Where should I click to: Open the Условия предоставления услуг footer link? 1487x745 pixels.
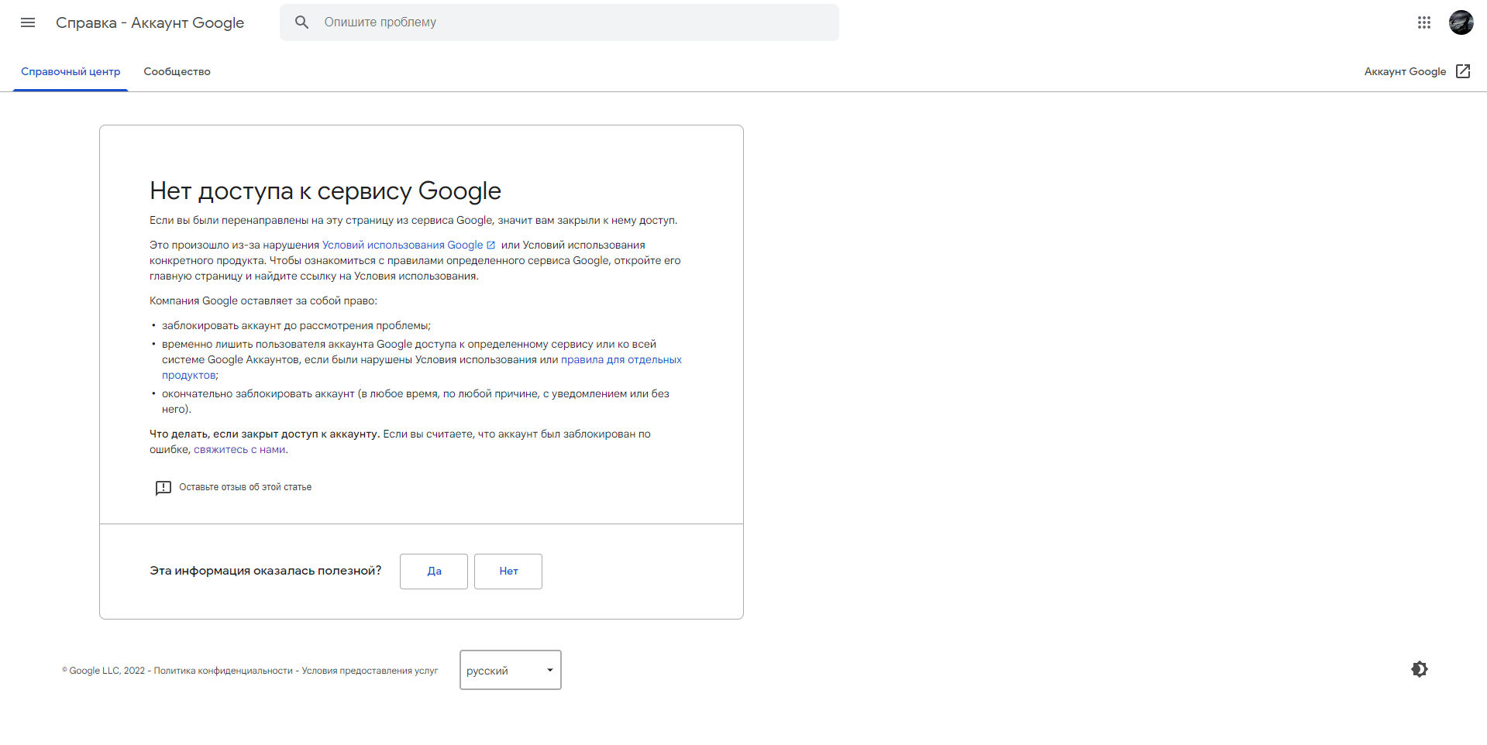tap(370, 671)
